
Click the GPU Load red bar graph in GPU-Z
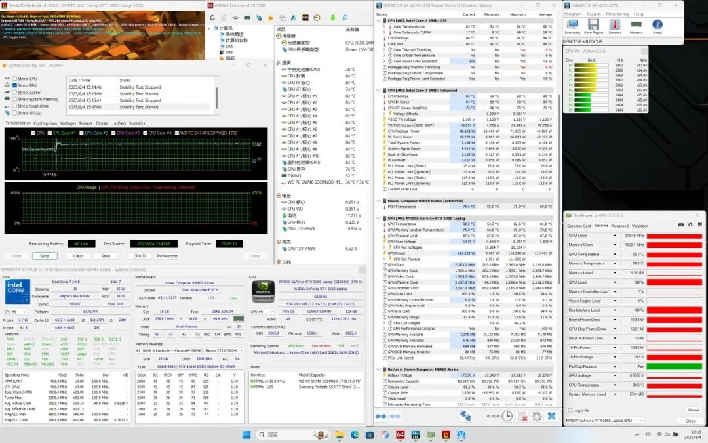675,282
